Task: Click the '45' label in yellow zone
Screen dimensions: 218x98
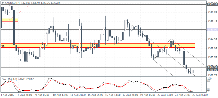Action: coord(3,45)
